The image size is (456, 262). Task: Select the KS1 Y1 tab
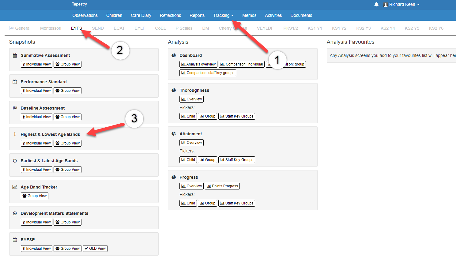tap(315, 28)
